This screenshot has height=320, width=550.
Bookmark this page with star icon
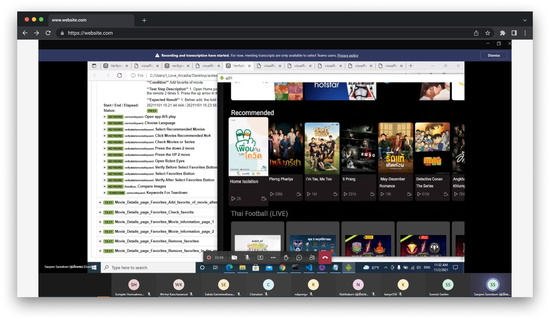[x=488, y=33]
